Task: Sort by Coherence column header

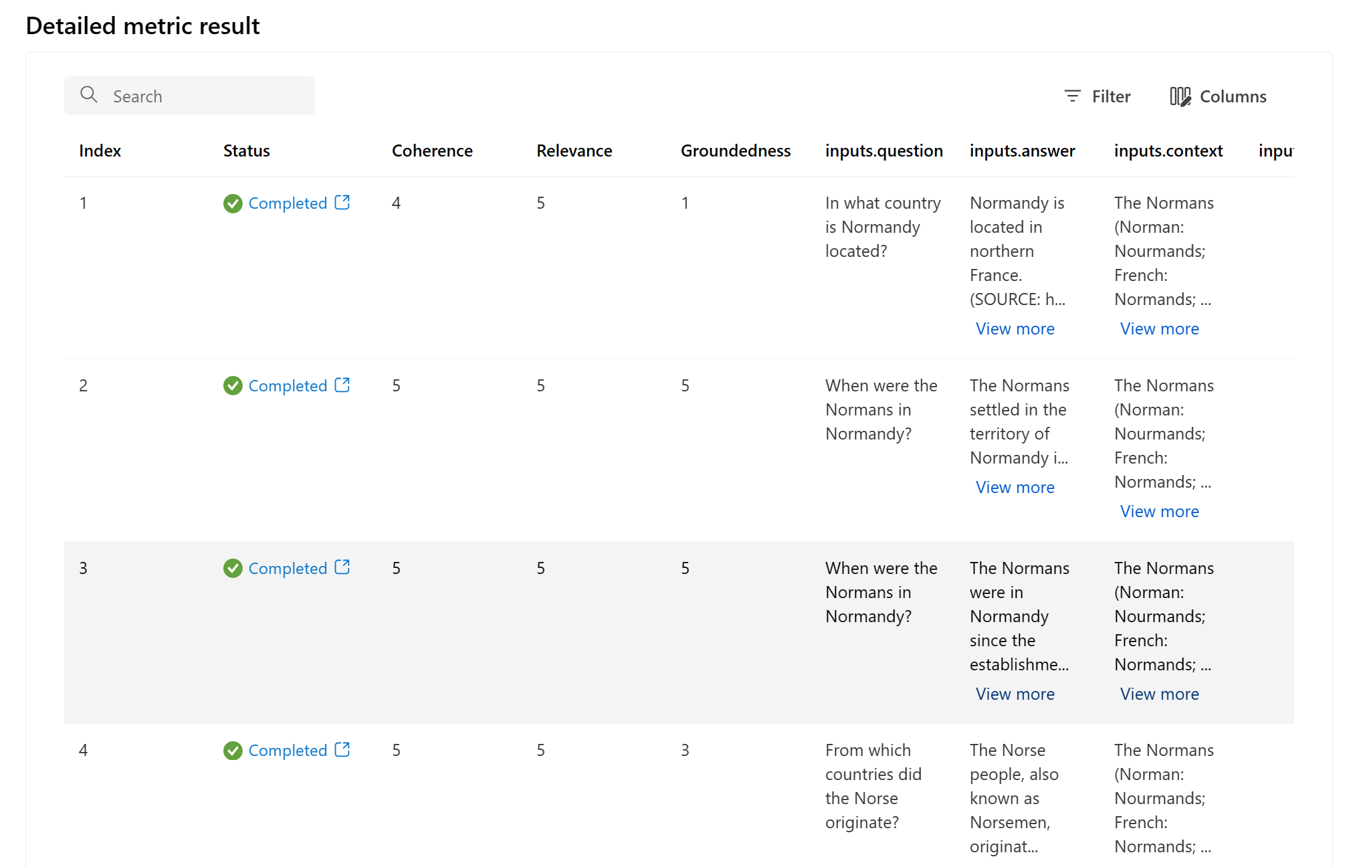Action: tap(432, 151)
